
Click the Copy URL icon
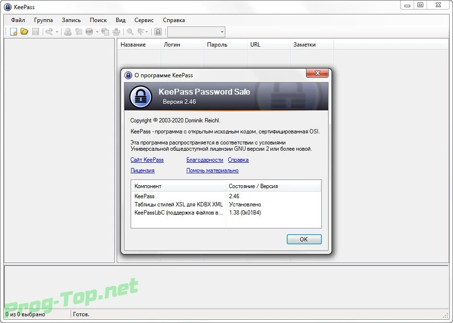pyautogui.click(x=105, y=32)
